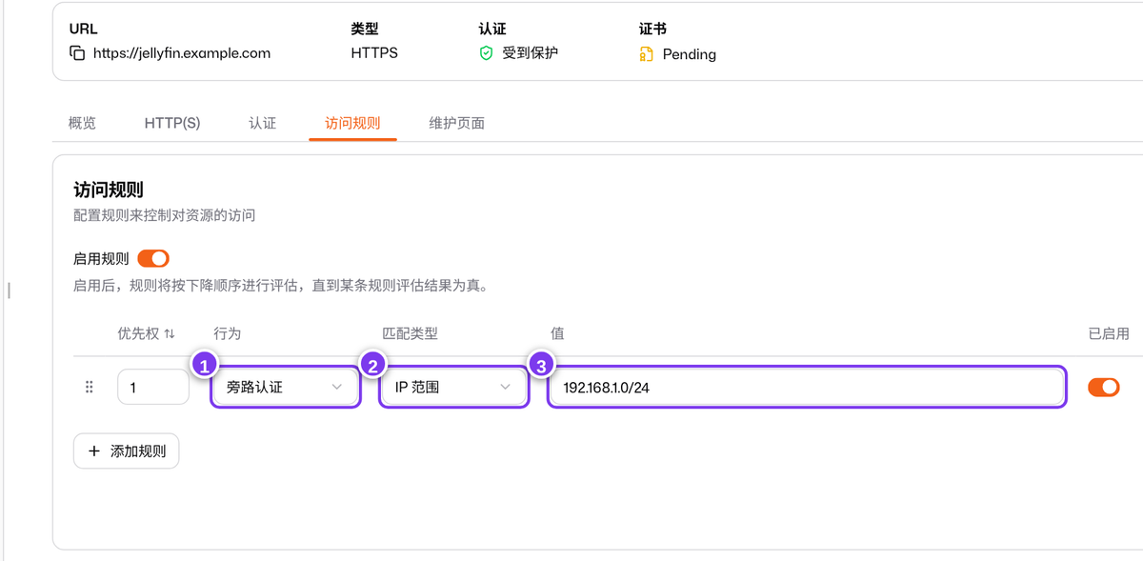The image size is (1143, 561).
Task: Open the IP 范围 match type dropdown
Action: (x=453, y=387)
